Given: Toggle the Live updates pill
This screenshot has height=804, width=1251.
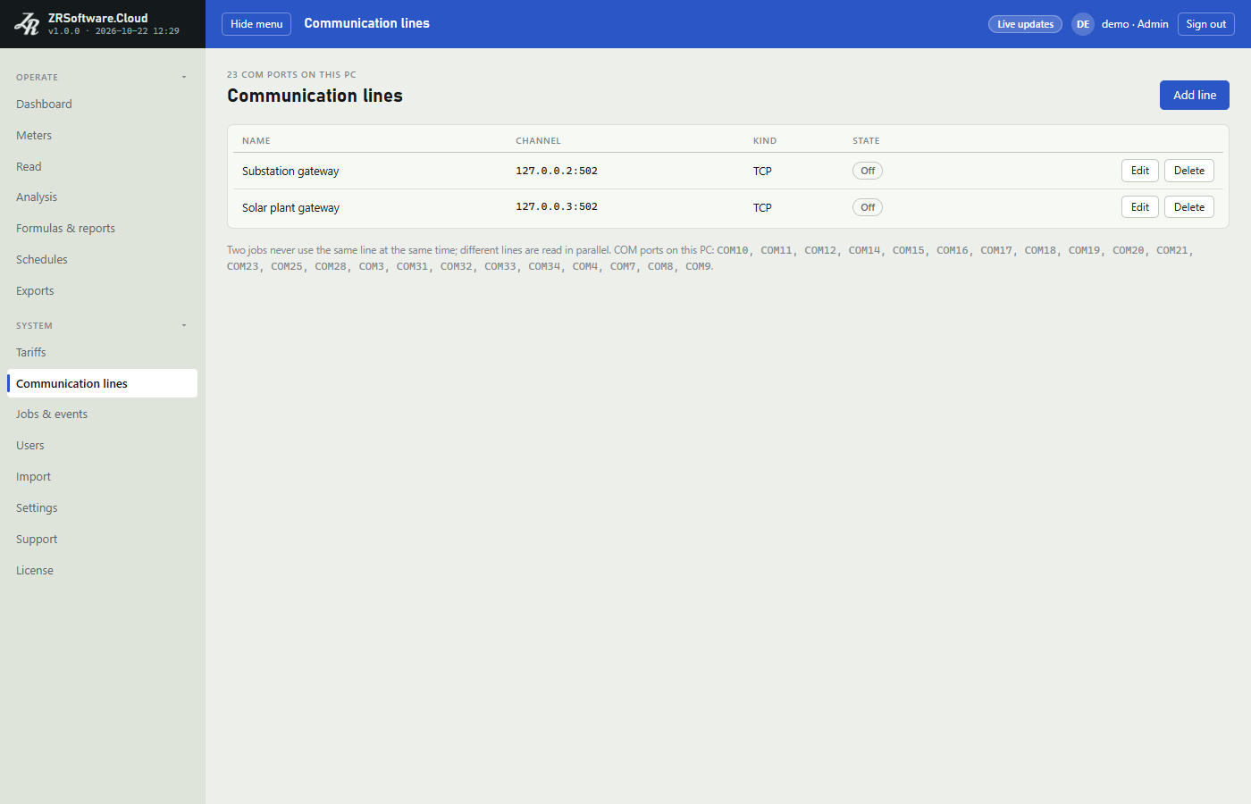Looking at the screenshot, I should pyautogui.click(x=1025, y=24).
